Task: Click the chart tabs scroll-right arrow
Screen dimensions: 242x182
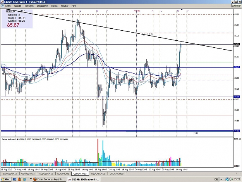Action: pos(240,174)
